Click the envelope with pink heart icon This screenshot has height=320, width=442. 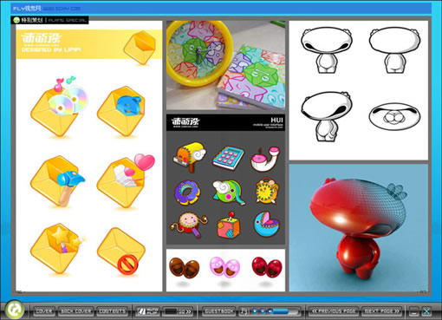(x=125, y=180)
